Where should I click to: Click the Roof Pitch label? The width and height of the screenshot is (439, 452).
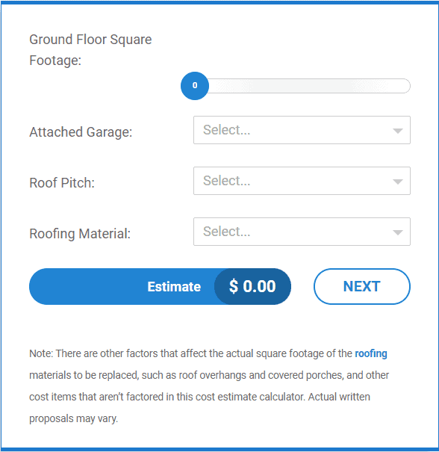[62, 183]
